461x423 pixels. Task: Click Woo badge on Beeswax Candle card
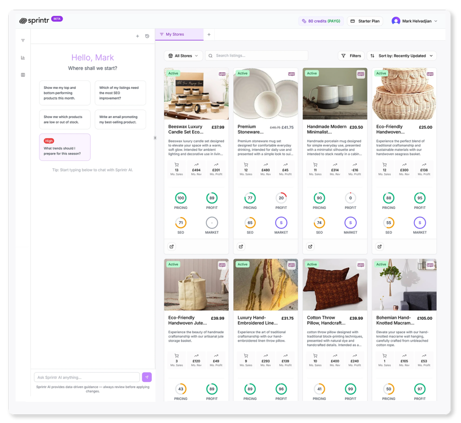222,74
